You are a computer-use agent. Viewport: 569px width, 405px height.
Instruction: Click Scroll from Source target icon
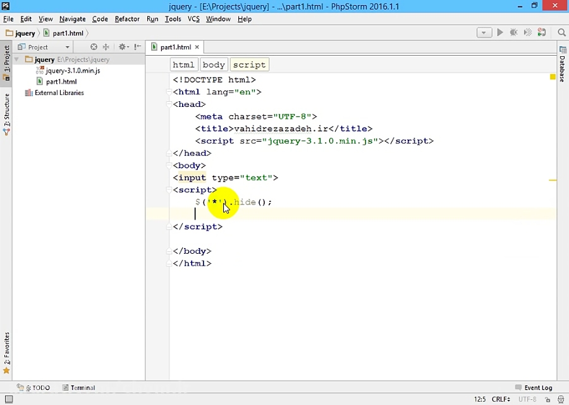click(94, 47)
